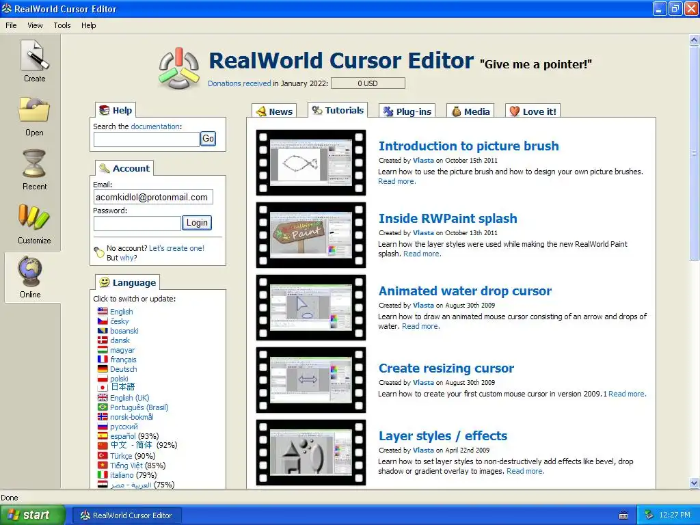The height and width of the screenshot is (525, 700).
Task: Click the Russian flag beside русский
Action: coord(103,427)
